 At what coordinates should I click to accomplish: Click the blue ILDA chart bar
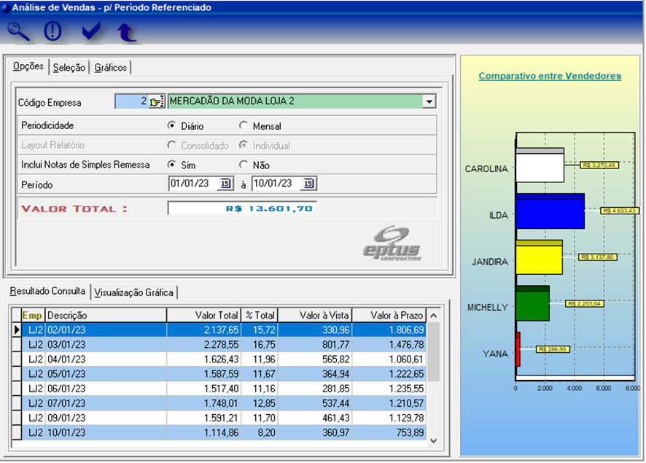(550, 213)
